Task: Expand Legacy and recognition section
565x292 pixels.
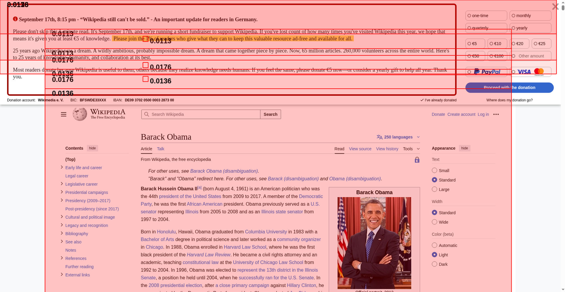Action: click(62, 225)
